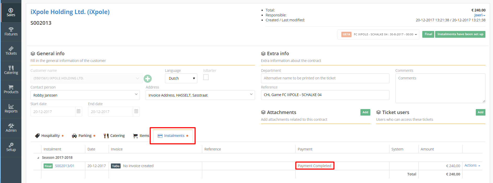493x183 pixels.
Task: Open the iXpole Holding Ltd. customer link
Action: pos(70,12)
